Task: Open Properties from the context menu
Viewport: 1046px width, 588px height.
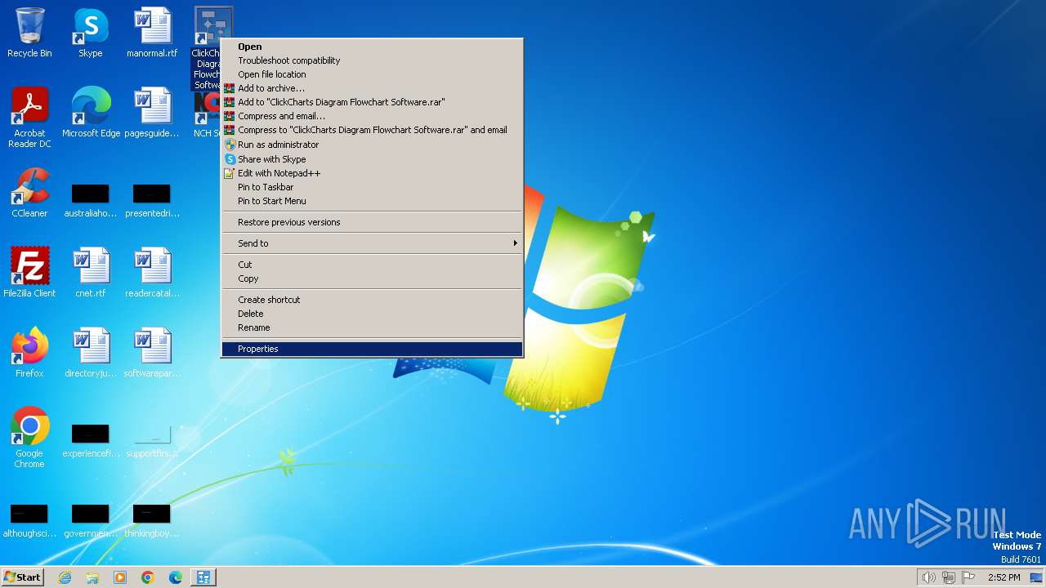Action: tap(372, 349)
